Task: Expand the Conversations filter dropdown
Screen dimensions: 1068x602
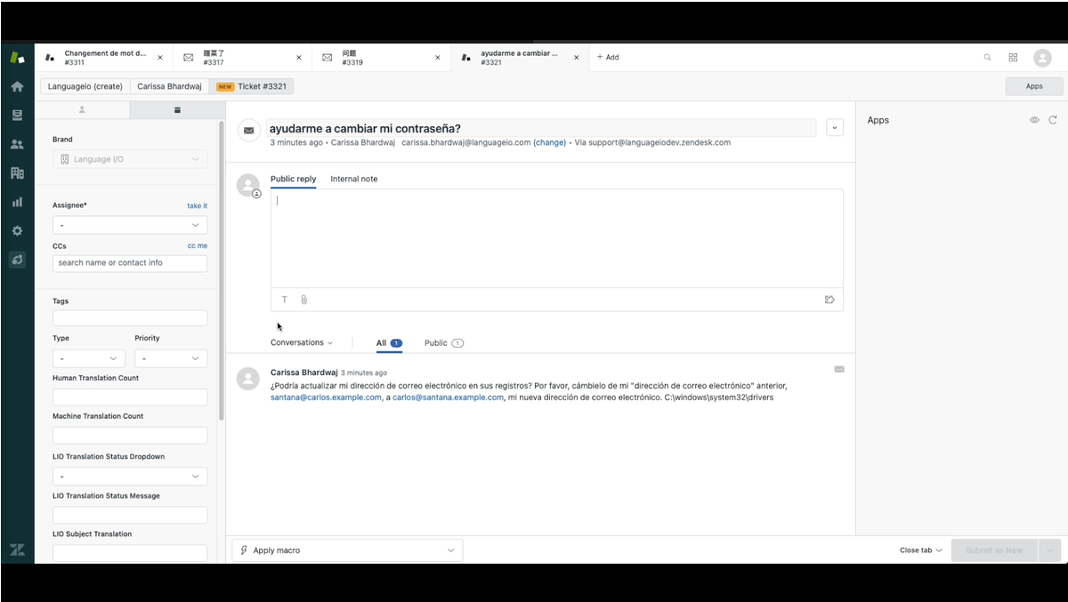Action: click(302, 342)
